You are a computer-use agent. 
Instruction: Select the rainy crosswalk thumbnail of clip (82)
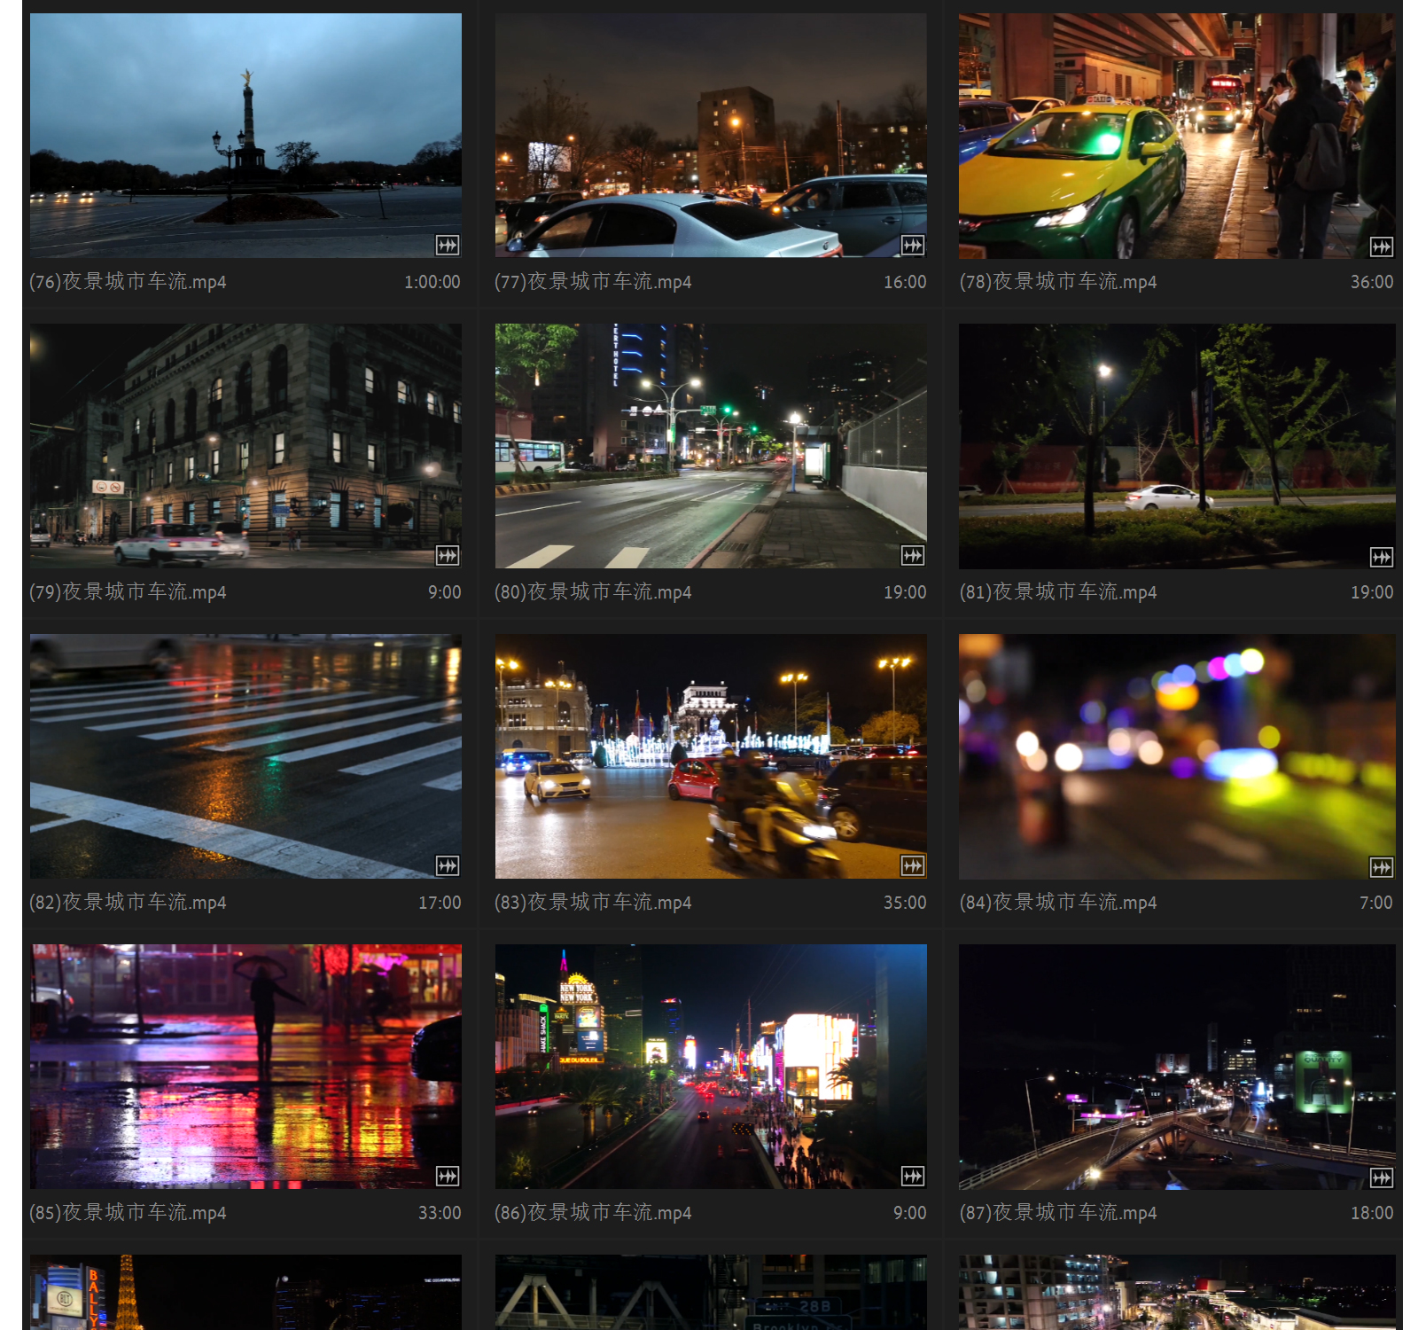tap(245, 756)
